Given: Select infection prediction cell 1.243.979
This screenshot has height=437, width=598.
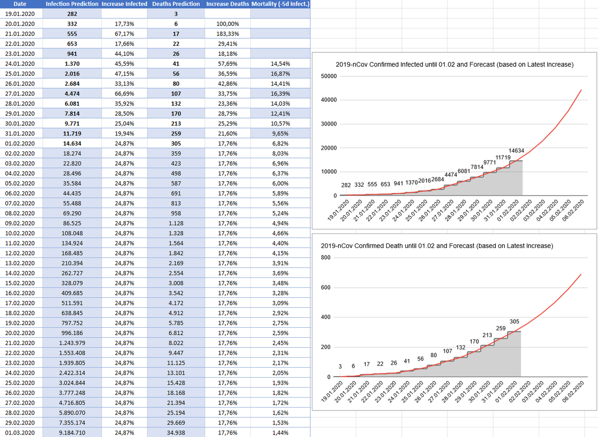Looking at the screenshot, I should [72, 343].
